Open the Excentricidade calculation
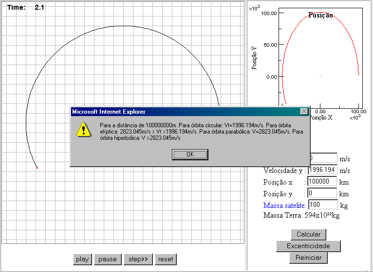 point(308,246)
